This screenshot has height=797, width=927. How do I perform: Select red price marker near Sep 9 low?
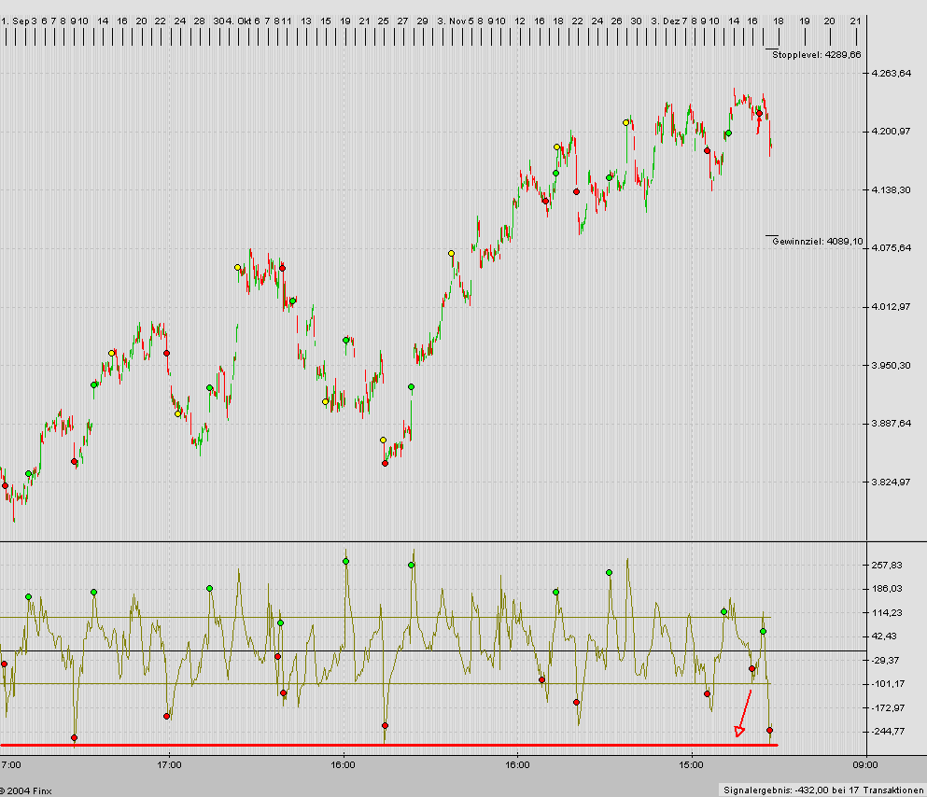coord(74,461)
